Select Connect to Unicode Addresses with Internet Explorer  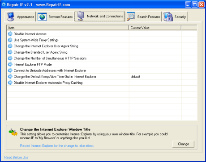[x=102, y=71]
